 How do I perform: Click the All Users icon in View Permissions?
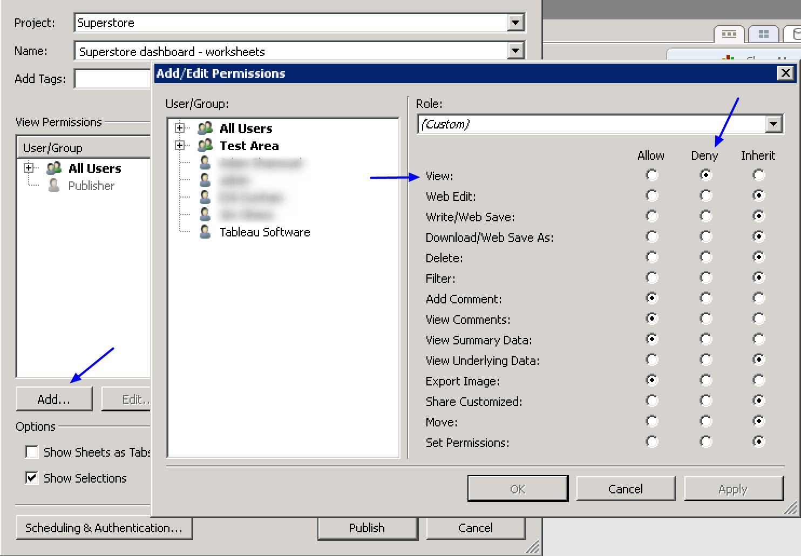(54, 168)
